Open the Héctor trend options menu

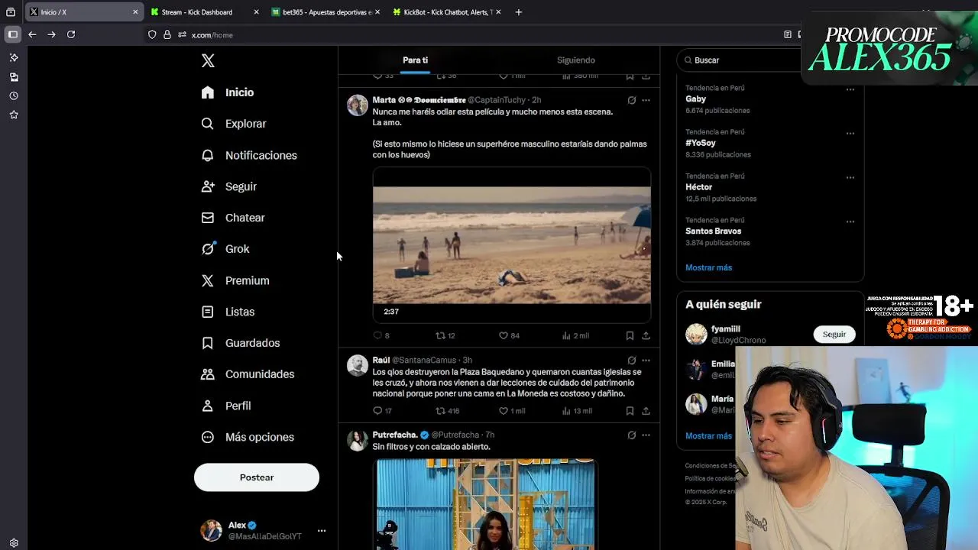coord(850,178)
